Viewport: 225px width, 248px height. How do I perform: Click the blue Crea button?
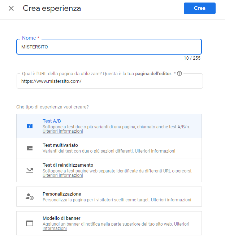(200, 8)
